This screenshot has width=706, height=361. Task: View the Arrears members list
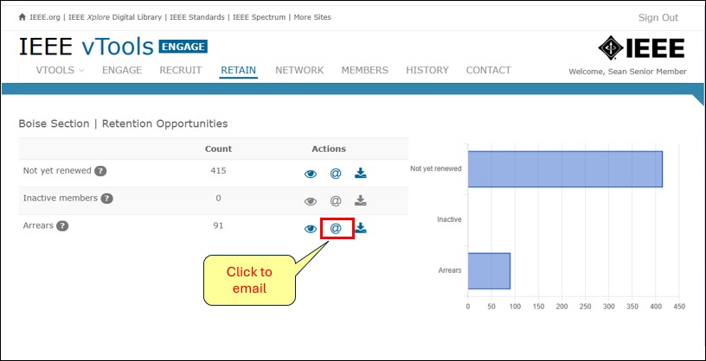[x=311, y=229]
